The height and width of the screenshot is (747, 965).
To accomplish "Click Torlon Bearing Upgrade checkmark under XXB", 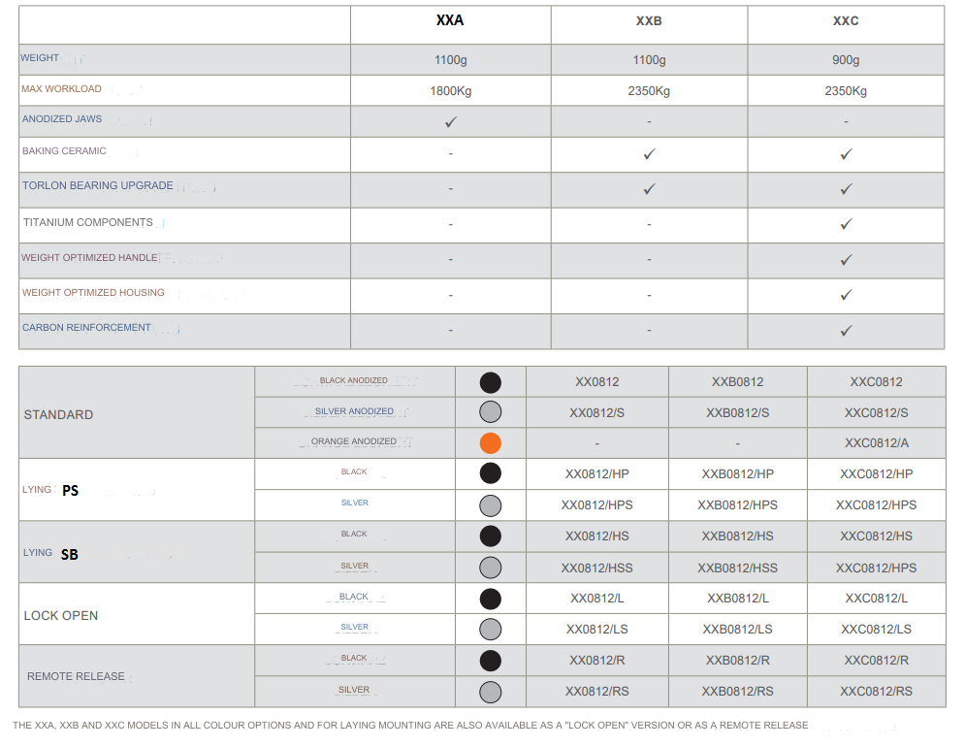I will click(x=650, y=189).
